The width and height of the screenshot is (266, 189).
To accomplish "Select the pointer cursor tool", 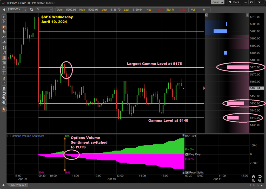I will coord(4,109).
